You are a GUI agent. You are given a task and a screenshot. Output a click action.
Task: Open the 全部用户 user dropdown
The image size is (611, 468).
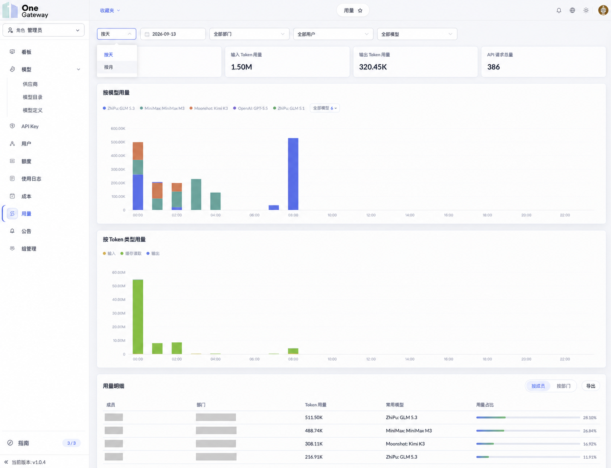click(x=333, y=34)
